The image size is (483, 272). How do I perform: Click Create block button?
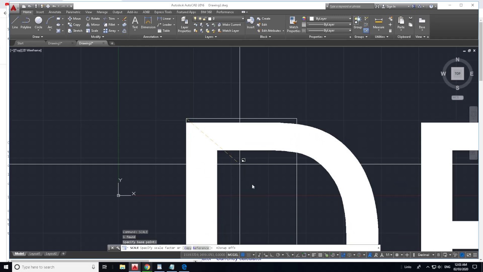(x=263, y=19)
